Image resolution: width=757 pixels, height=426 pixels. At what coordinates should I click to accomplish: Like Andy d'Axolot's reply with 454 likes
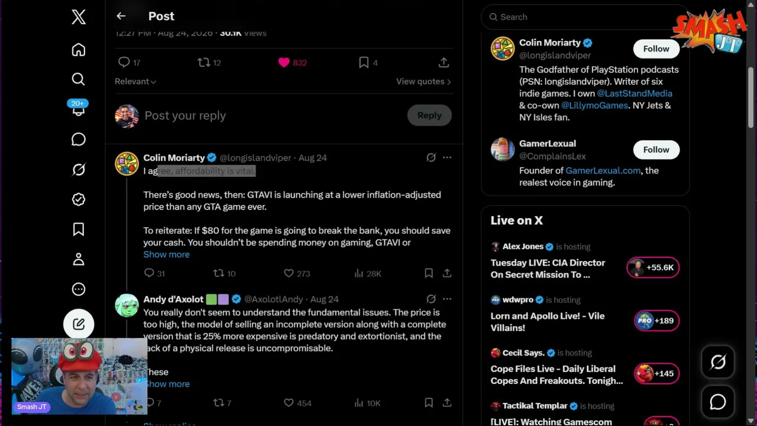tap(289, 403)
